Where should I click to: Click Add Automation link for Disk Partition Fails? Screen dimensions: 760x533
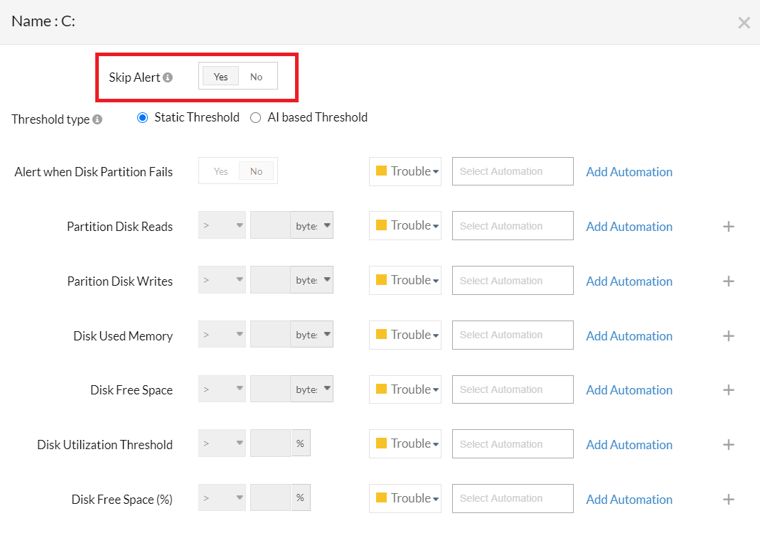628,172
